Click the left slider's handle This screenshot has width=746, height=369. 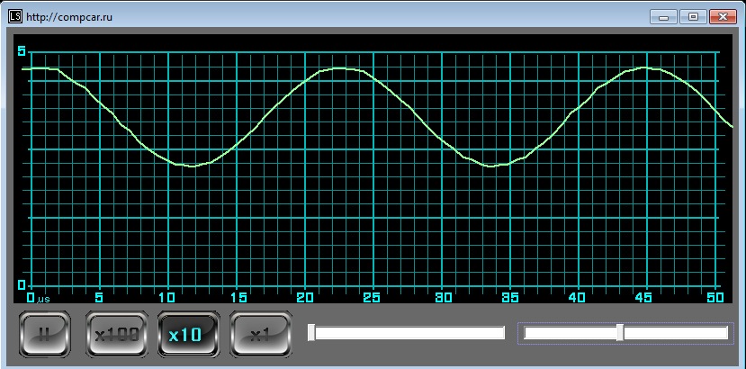(x=311, y=333)
